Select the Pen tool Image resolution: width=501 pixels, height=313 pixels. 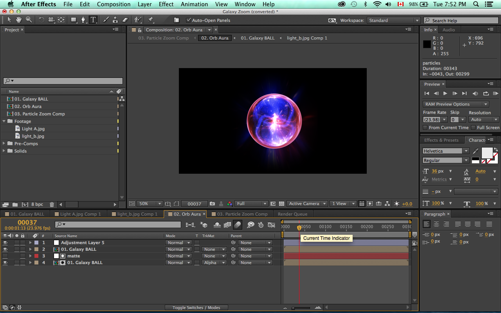point(83,20)
